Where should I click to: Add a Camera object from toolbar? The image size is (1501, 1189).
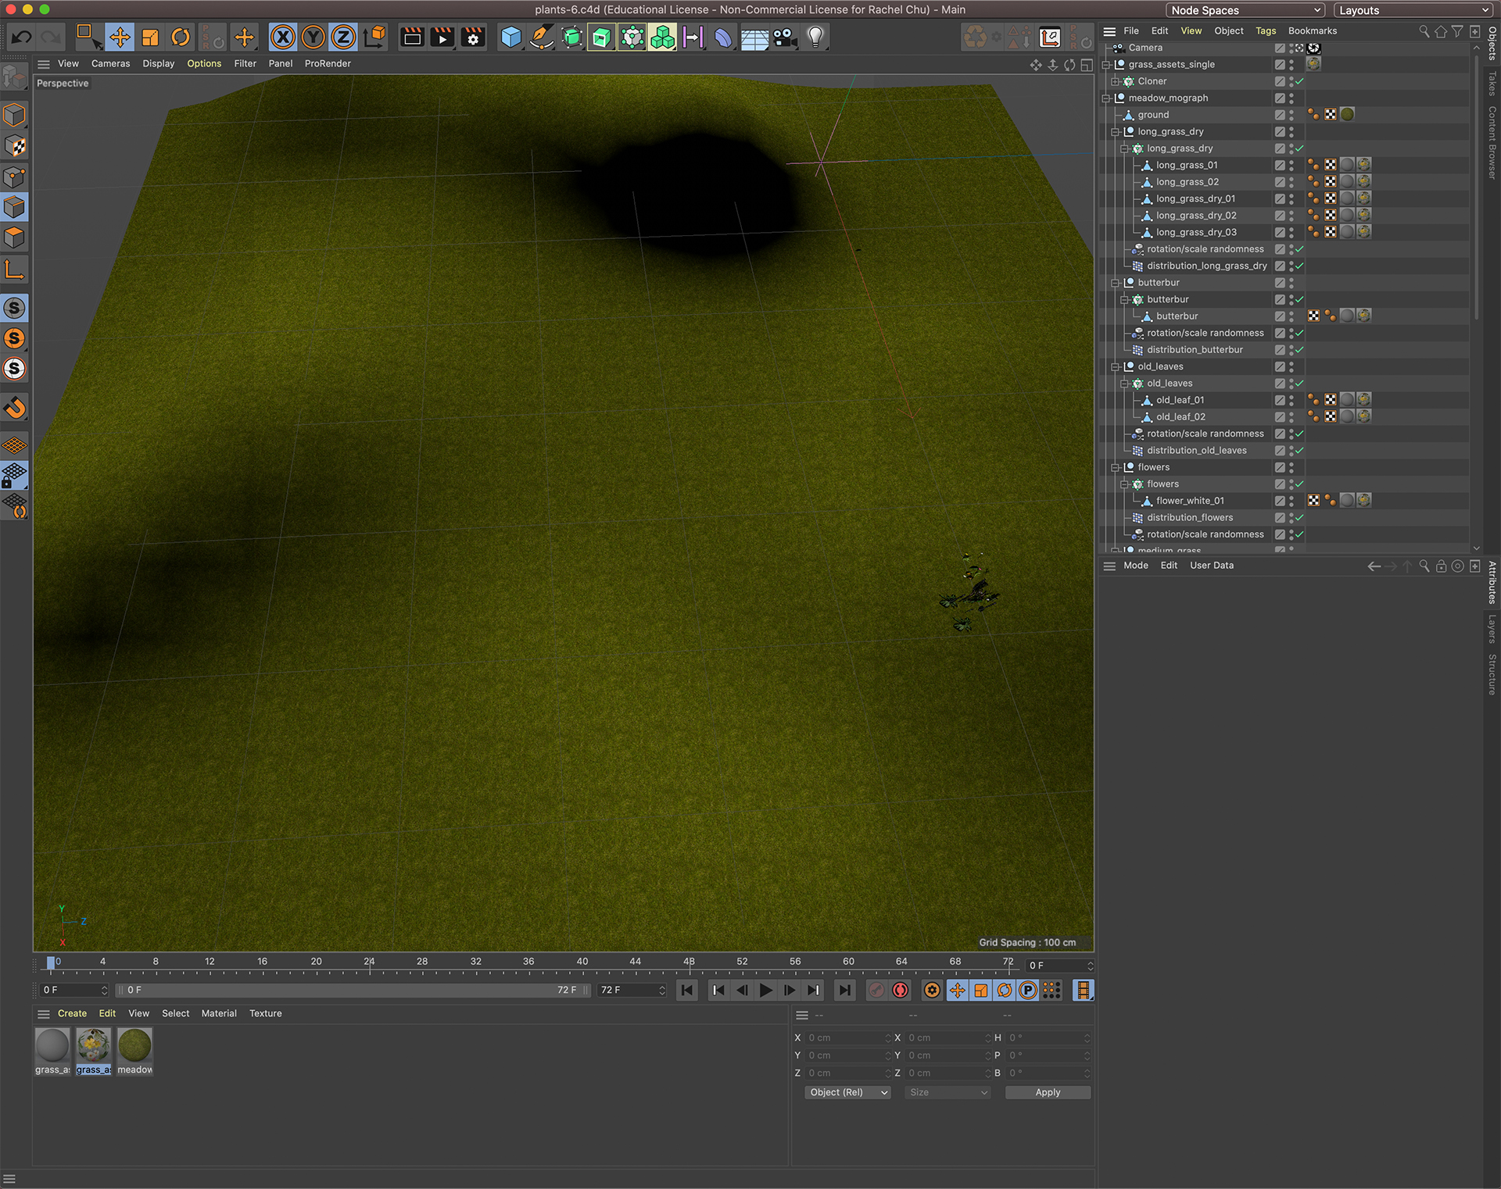point(784,37)
